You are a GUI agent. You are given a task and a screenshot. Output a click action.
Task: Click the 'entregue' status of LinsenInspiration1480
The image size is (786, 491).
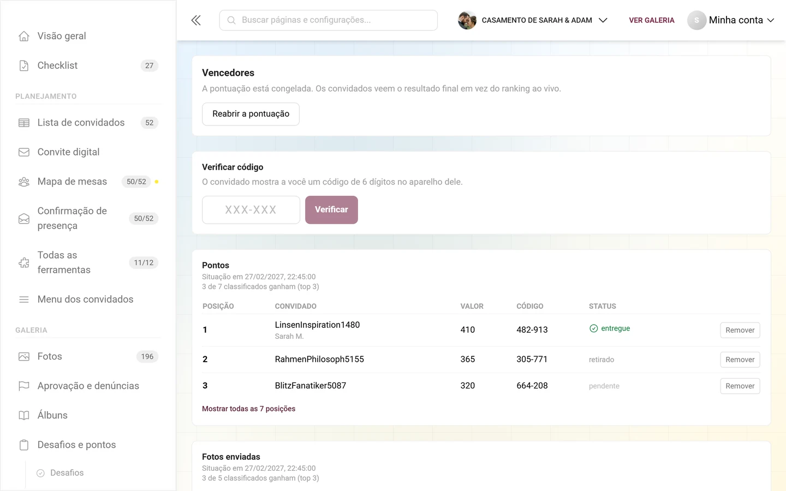point(610,328)
